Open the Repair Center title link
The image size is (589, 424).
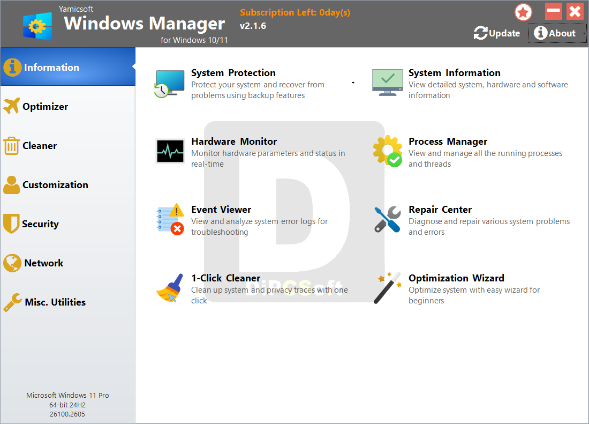click(440, 210)
